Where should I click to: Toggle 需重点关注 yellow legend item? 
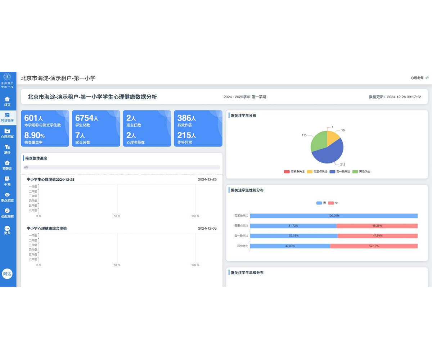tap(317, 172)
